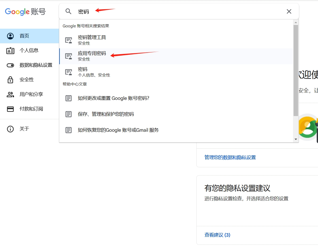
Task: Open 安全性 in the sidebar
Action: pos(29,80)
